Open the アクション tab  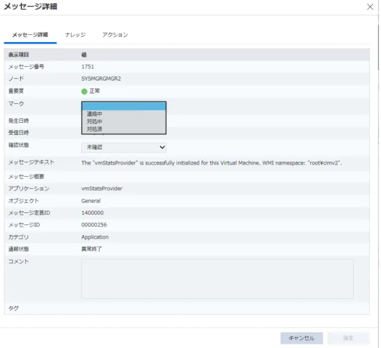tap(115, 35)
